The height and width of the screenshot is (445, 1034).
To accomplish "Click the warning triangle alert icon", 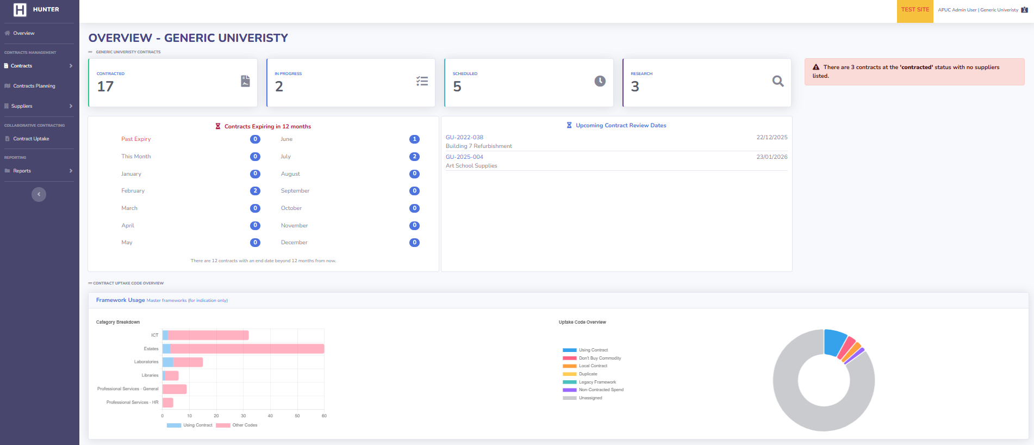I will pyautogui.click(x=816, y=67).
